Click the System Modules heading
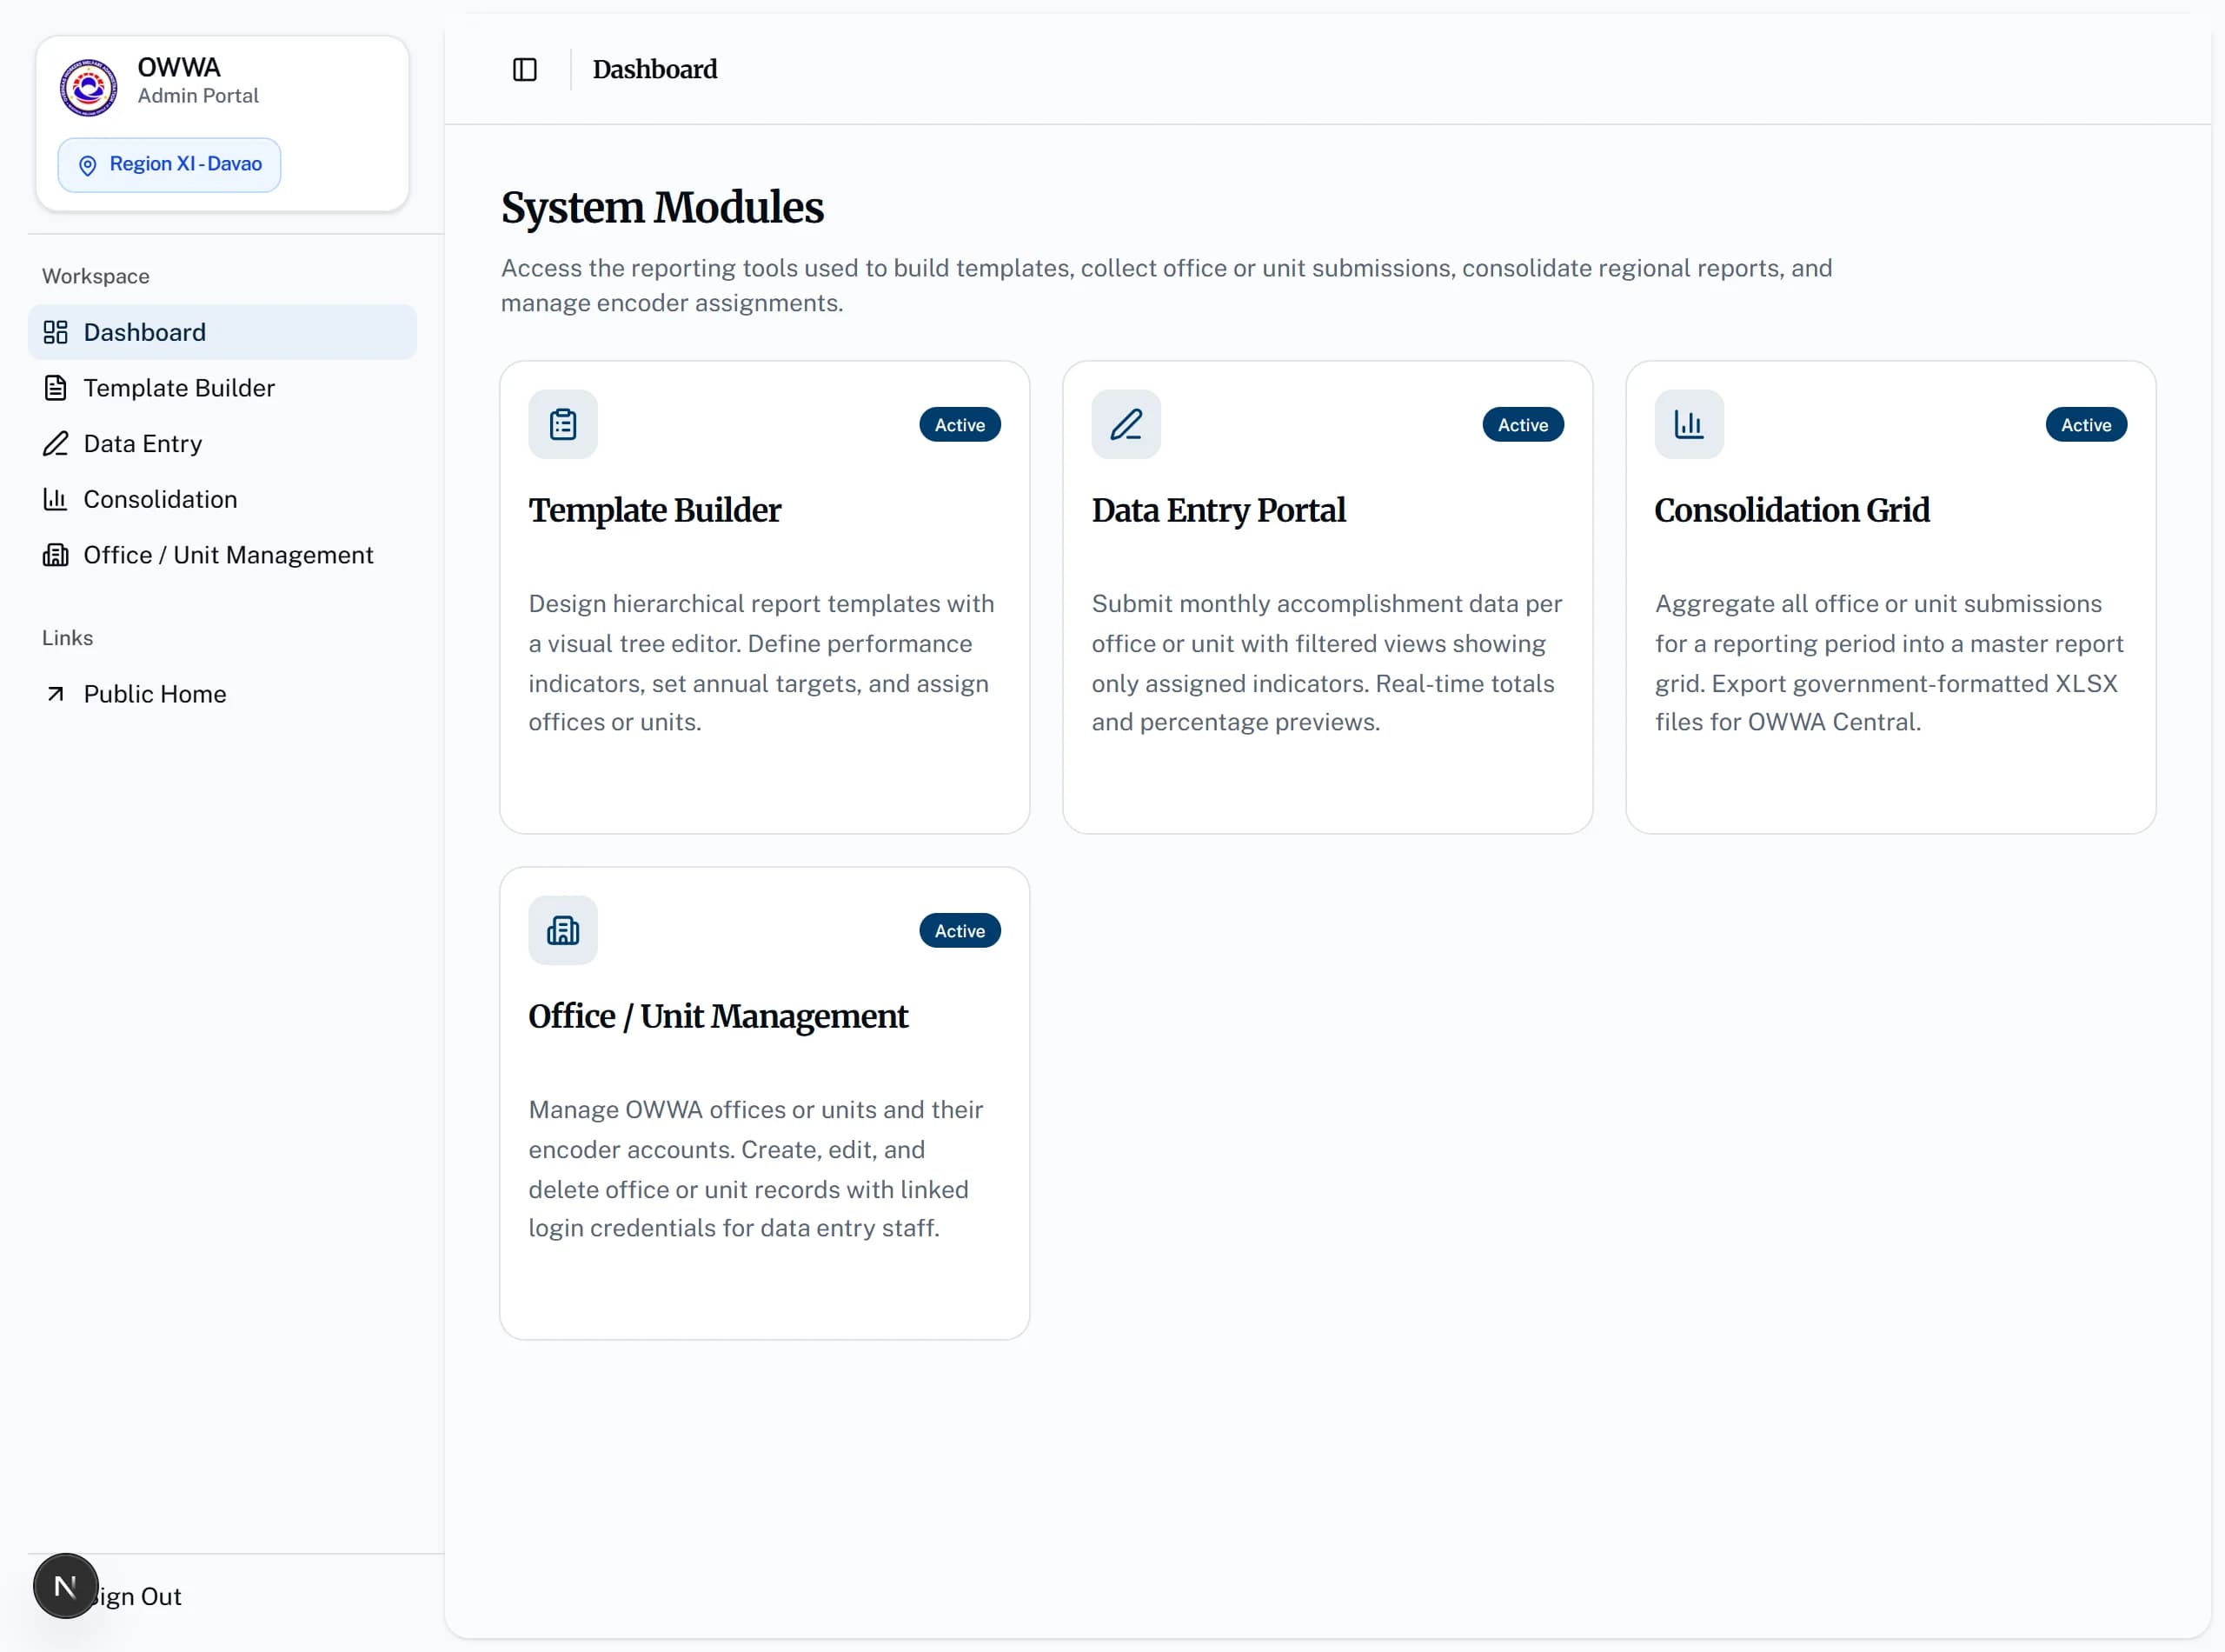 tap(661, 208)
